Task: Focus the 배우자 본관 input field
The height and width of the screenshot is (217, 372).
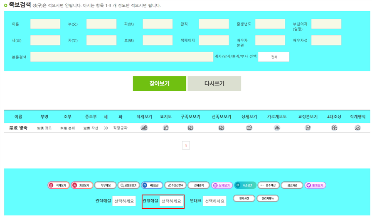Action: click(270, 40)
